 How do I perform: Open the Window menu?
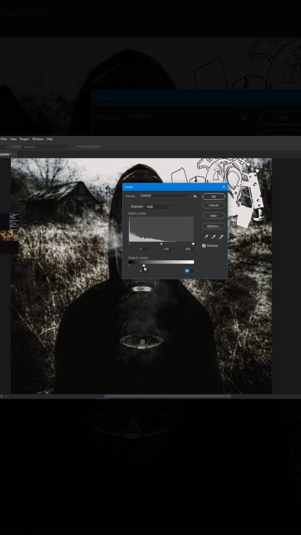click(38, 139)
